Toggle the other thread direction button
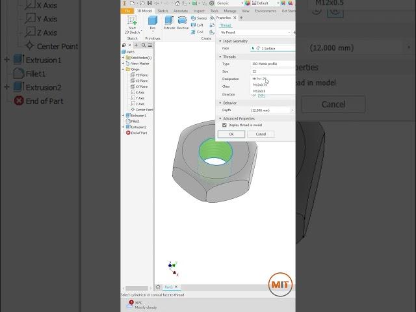 254,96
